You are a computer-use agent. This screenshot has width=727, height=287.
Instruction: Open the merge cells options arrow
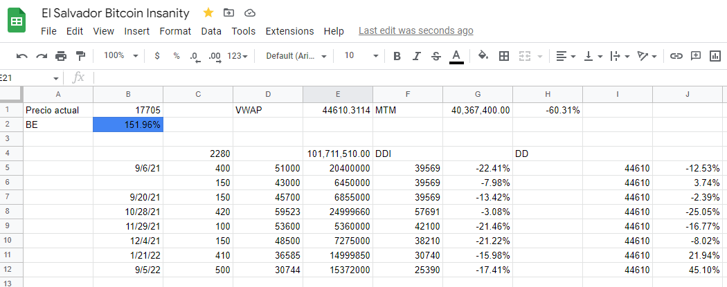539,57
